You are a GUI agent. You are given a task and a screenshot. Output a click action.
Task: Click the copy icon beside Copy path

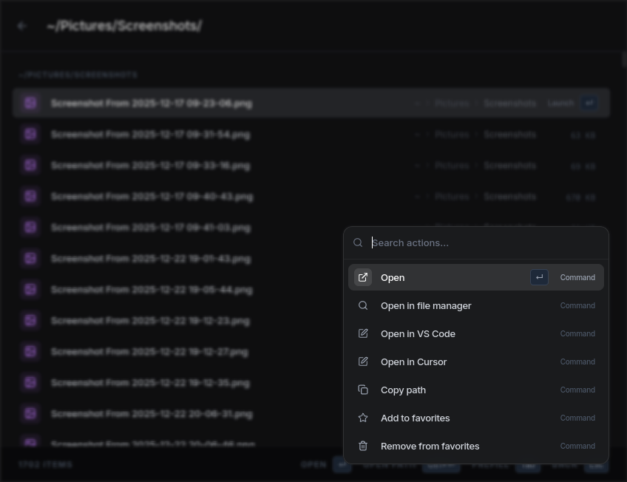363,390
